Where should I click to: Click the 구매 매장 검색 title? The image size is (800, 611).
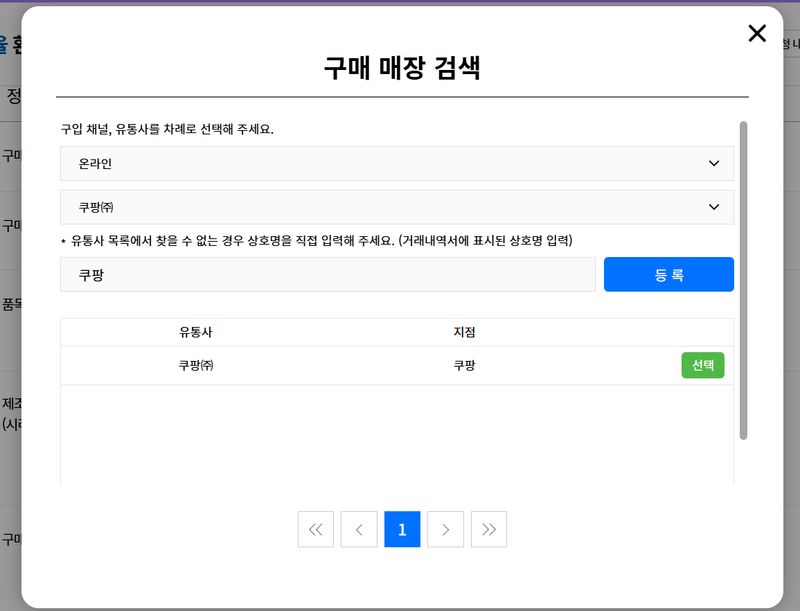pos(402,67)
